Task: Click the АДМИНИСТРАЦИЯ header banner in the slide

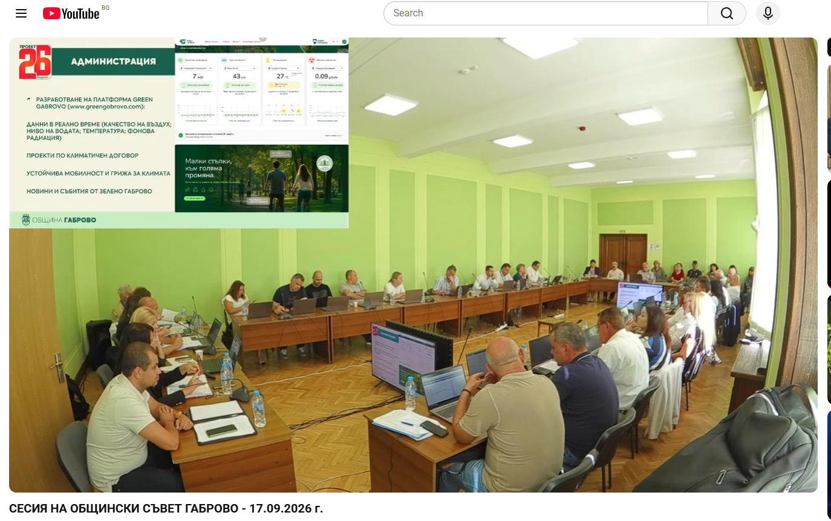Action: click(113, 62)
